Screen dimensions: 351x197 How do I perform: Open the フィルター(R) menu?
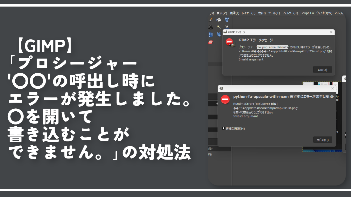[x=290, y=13]
